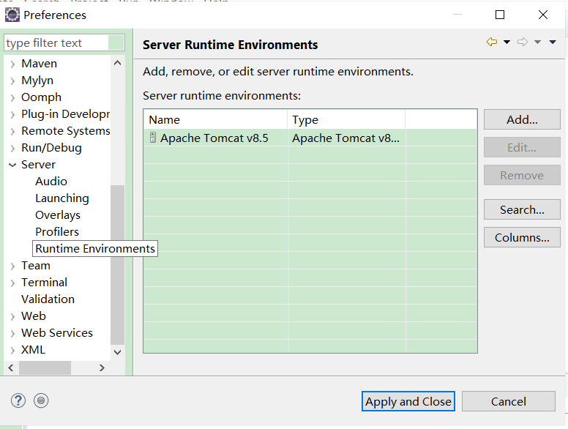Image resolution: width=568 pixels, height=429 pixels.
Task: Expand the Web Services tree node
Action: [12, 333]
